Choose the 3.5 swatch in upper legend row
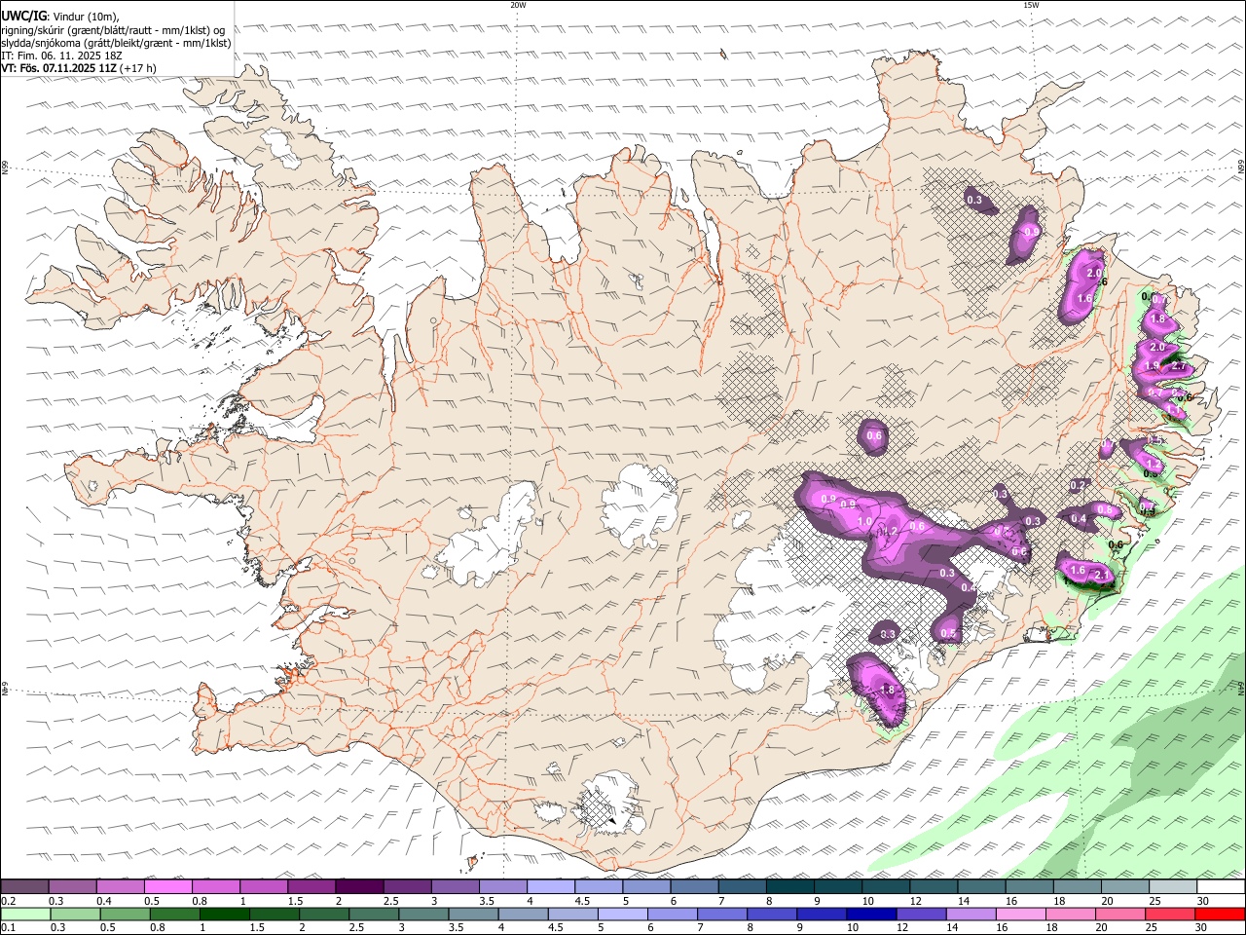1246x935 pixels. pos(502,886)
